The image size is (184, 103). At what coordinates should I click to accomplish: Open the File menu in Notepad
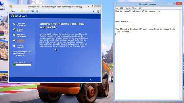tap(117, 8)
